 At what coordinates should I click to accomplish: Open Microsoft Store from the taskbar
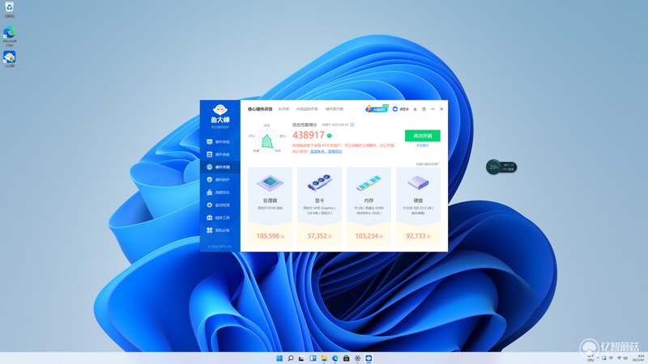[347, 358]
